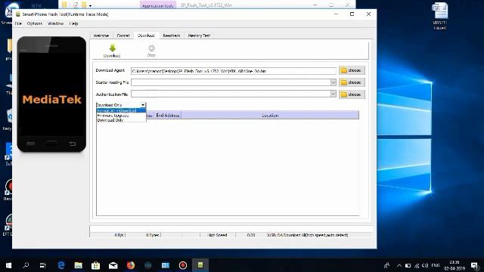Choose an Authentication File via its folder button
This screenshot has width=484, height=272.
pyautogui.click(x=352, y=94)
